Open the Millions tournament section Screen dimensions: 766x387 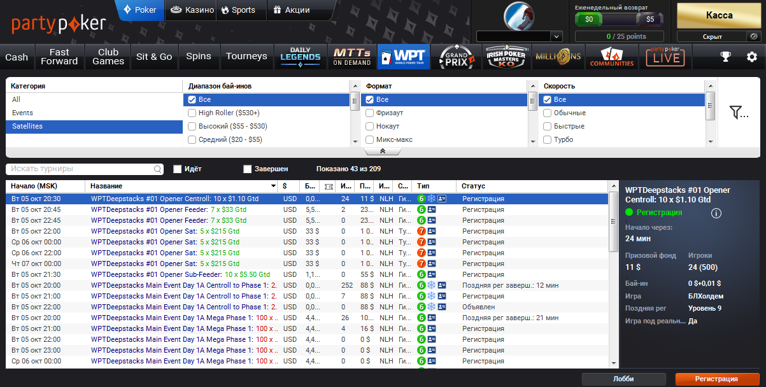click(558, 57)
